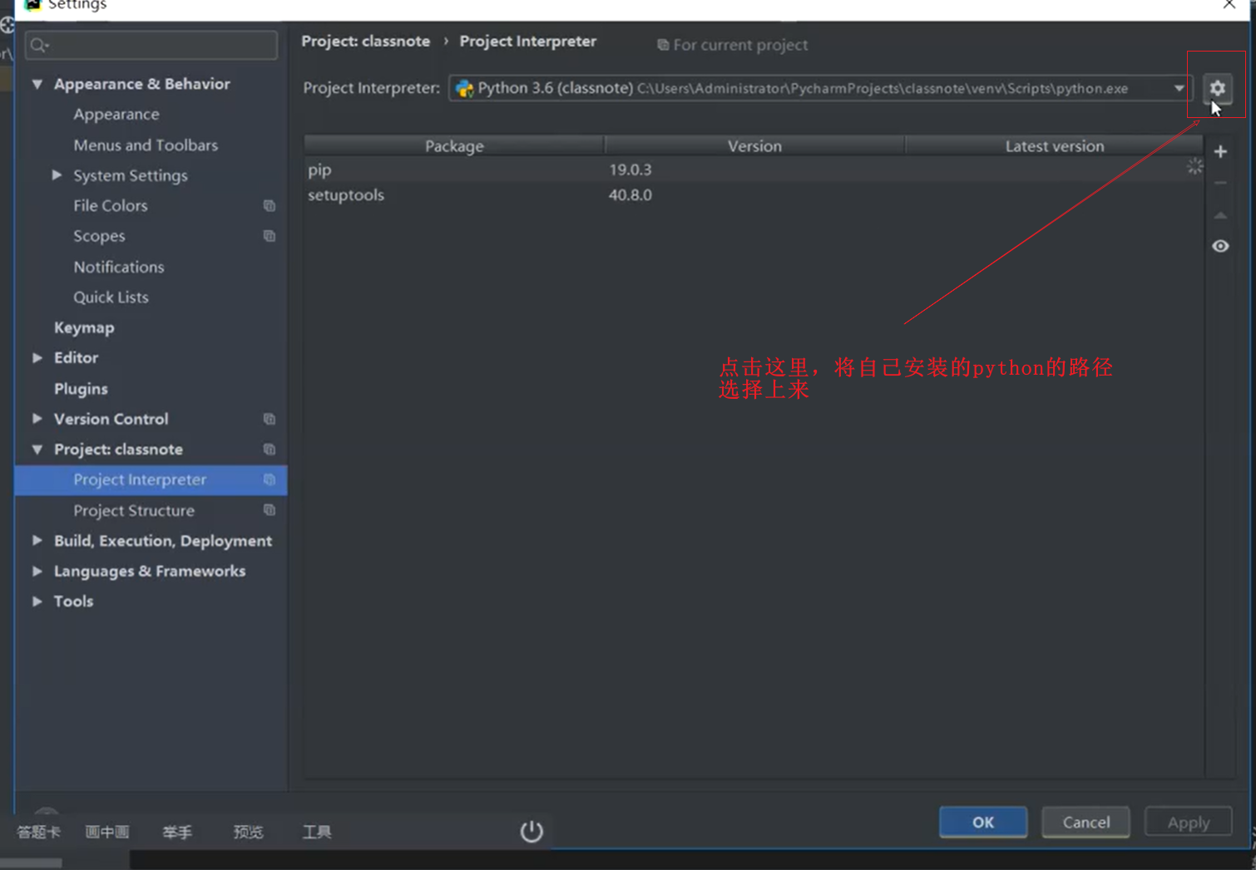Expand the Tools section
The width and height of the screenshot is (1256, 870).
[x=37, y=601]
